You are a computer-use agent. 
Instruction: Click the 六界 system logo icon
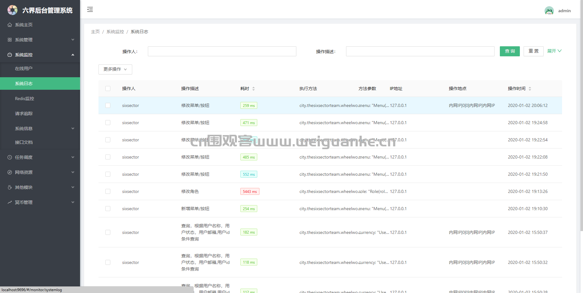[x=13, y=10]
